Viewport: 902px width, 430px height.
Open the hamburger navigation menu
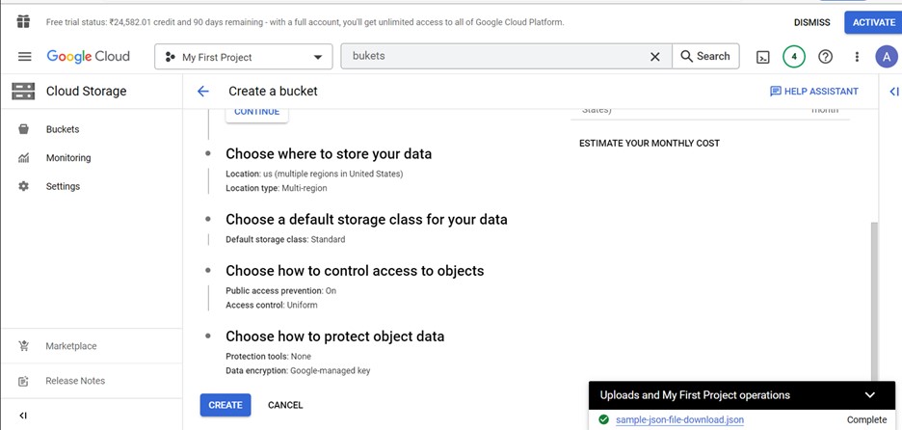click(x=24, y=57)
